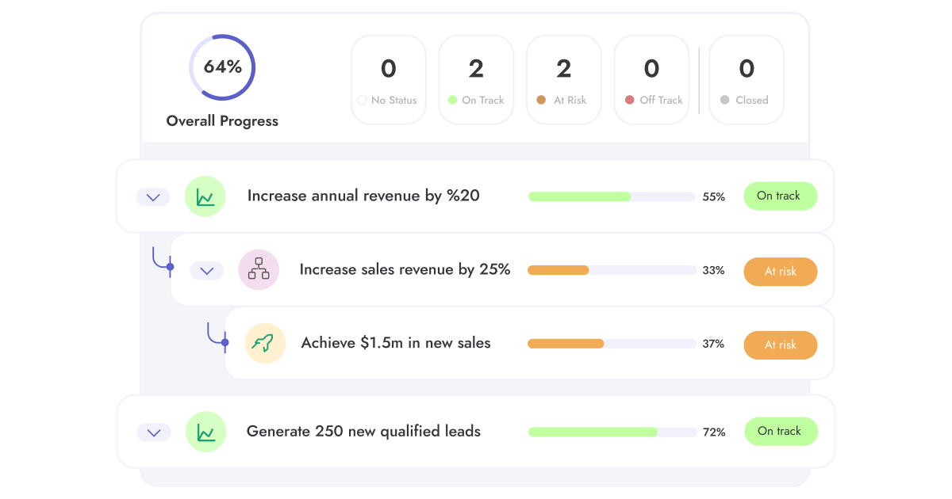
Task: Toggle the On track status pill for leads goal
Action: 781,432
